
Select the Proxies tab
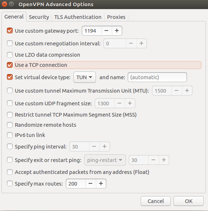coord(116,17)
